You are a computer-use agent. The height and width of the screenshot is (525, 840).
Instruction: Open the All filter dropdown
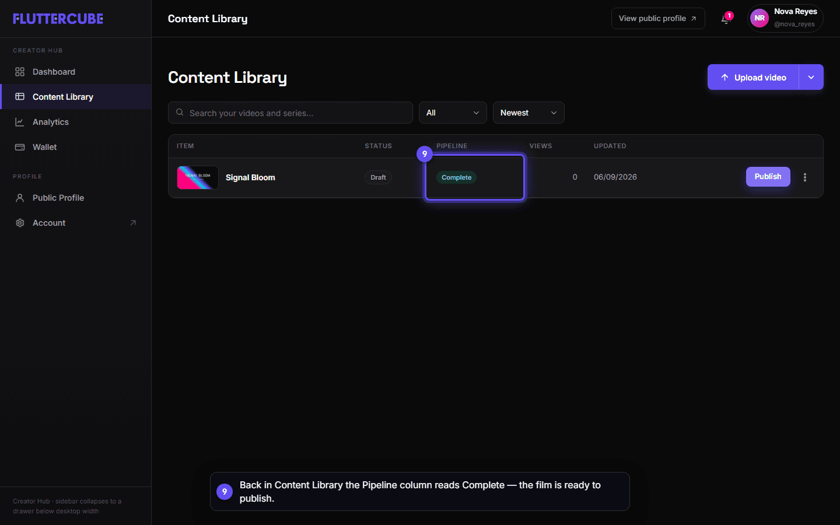tap(453, 113)
